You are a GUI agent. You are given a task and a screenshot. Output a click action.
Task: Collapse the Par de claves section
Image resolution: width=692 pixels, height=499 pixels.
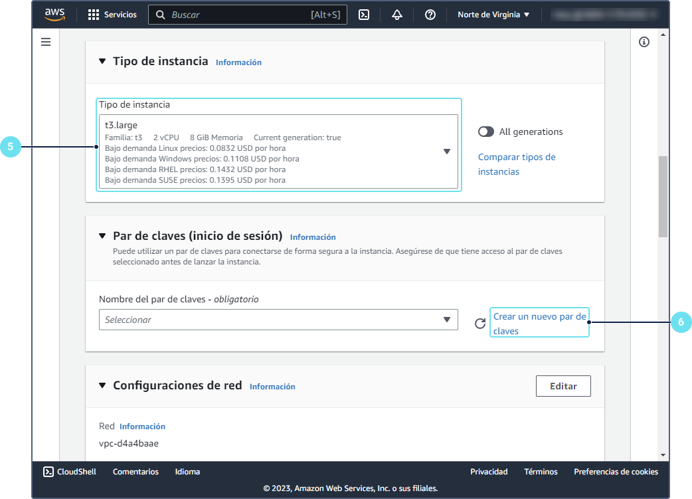[x=102, y=236]
